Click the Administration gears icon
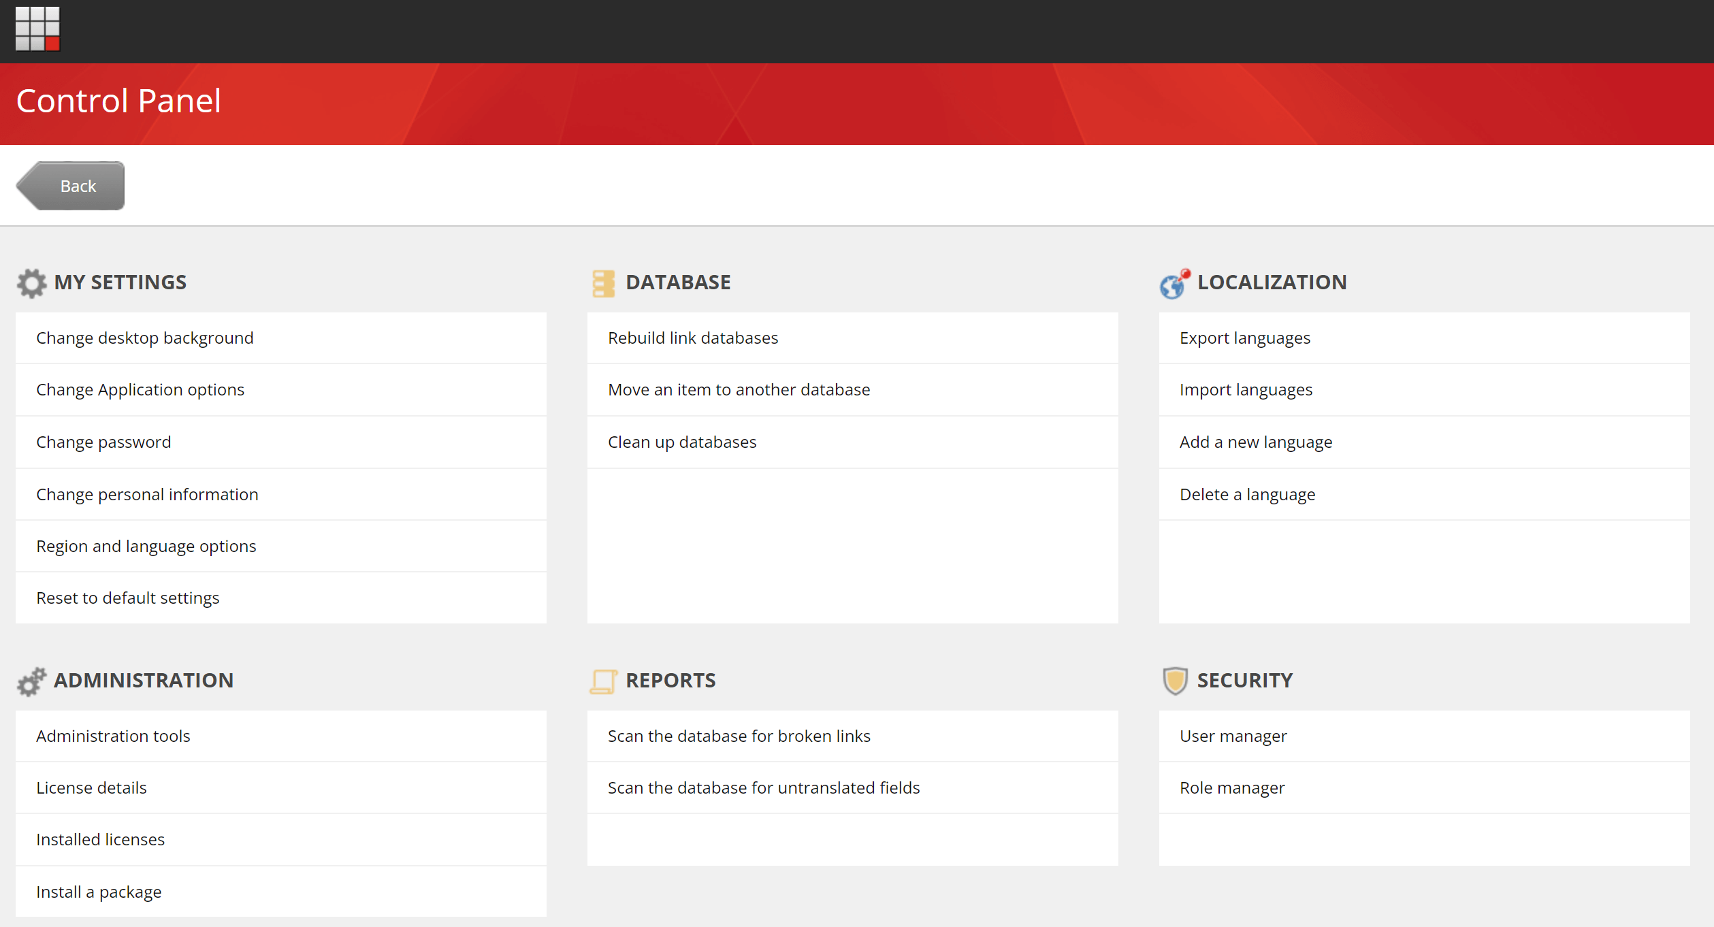This screenshot has width=1714, height=927. (x=31, y=681)
